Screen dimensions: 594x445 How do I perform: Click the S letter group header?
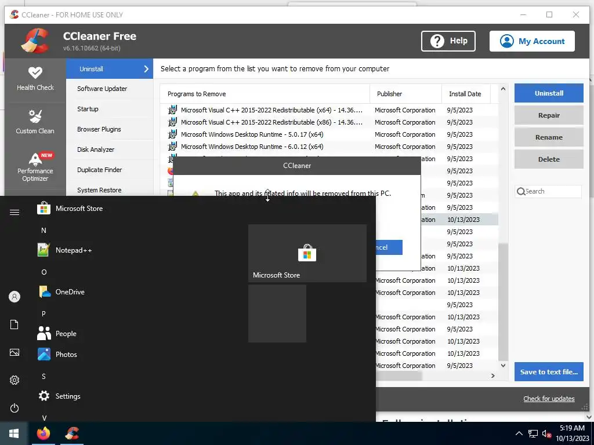point(44,376)
